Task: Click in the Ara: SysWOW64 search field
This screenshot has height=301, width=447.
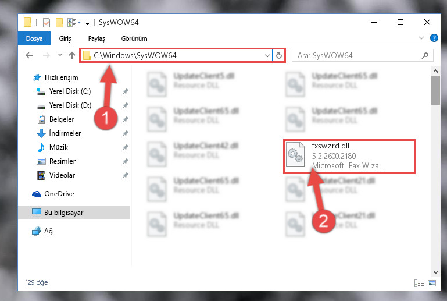Action: 357,55
